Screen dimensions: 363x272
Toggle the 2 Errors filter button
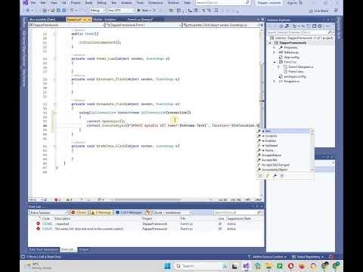point(79,212)
